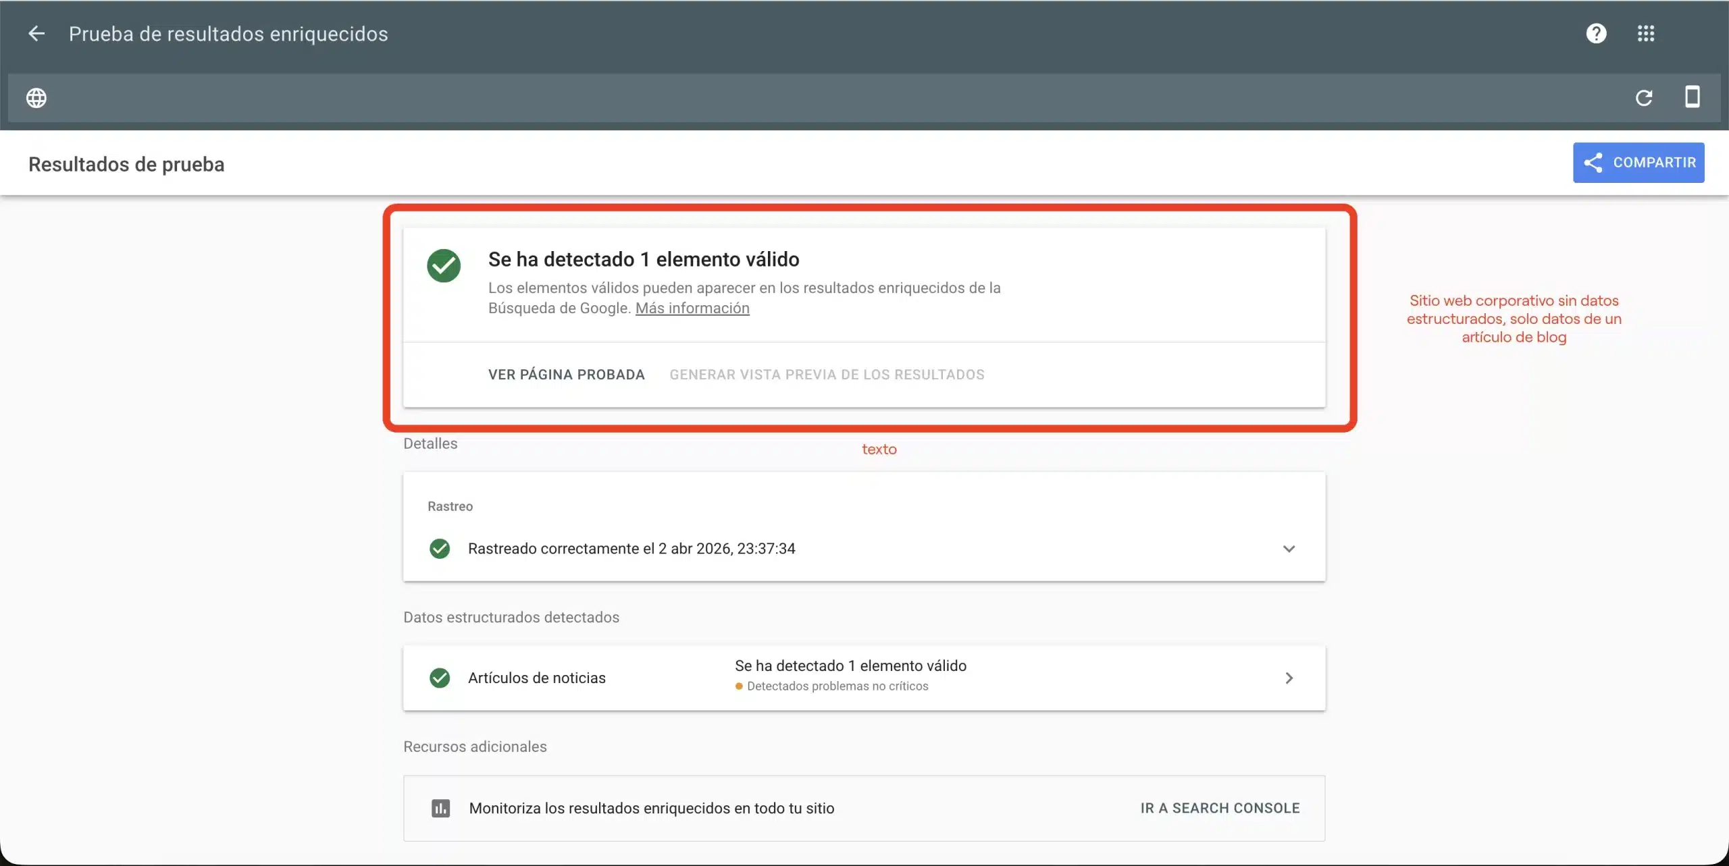
Task: Click IR A SEARCH CONSOLE
Action: point(1220,808)
